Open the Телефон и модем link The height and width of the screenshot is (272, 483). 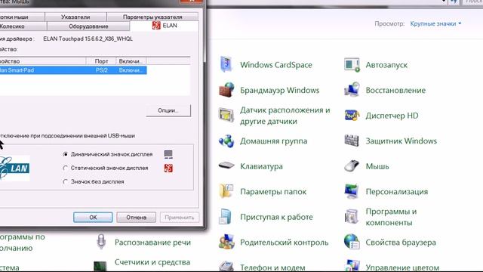pyautogui.click(x=272, y=267)
